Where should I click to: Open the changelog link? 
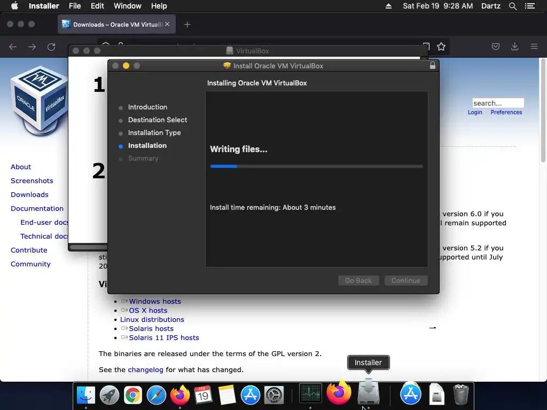click(x=145, y=369)
